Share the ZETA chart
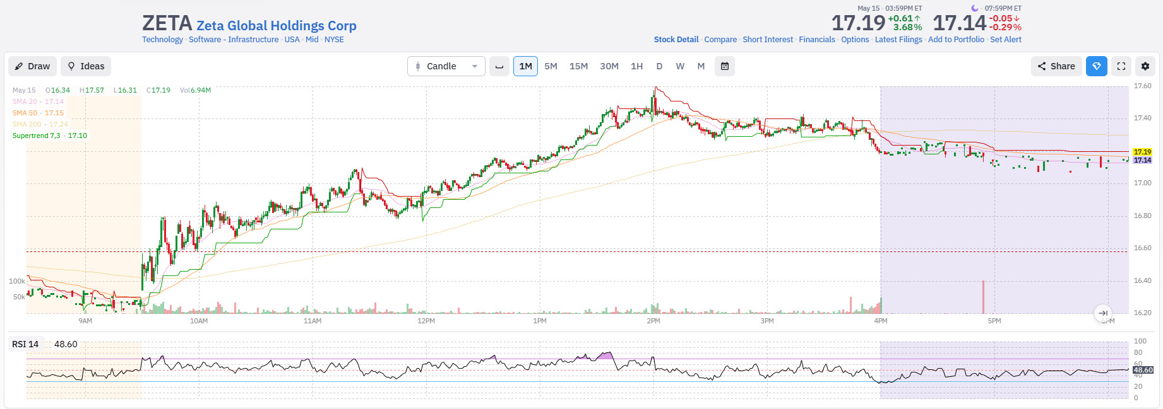 [x=1056, y=66]
